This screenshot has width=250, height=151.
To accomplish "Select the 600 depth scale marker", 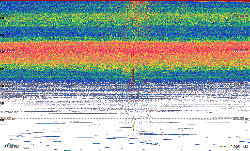I will tap(2, 103).
